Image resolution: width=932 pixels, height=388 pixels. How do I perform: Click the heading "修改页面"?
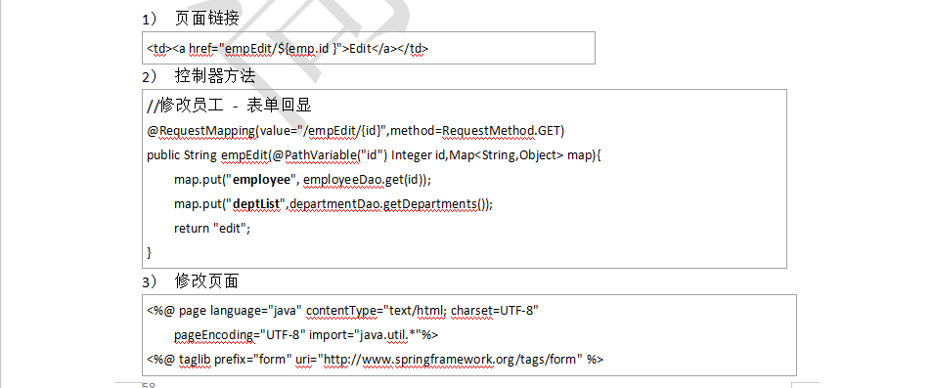207,281
